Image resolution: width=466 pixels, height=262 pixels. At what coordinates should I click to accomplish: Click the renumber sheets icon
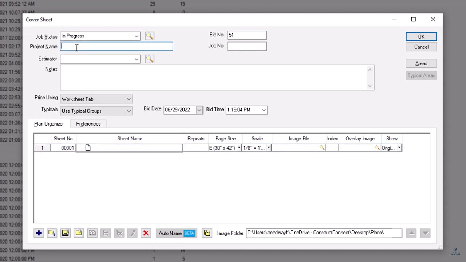pyautogui.click(x=92, y=233)
